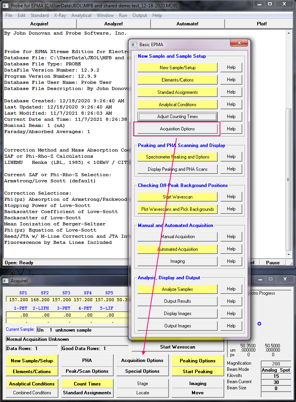Open Help for Analytical Conditions

(231, 104)
